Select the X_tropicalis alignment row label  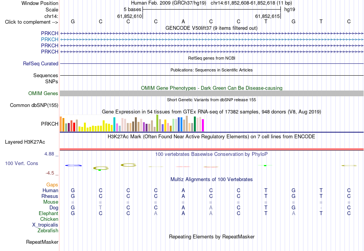[45, 225]
